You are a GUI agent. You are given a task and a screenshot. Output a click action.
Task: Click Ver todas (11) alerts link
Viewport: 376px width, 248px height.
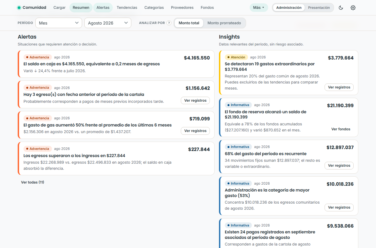click(33, 182)
